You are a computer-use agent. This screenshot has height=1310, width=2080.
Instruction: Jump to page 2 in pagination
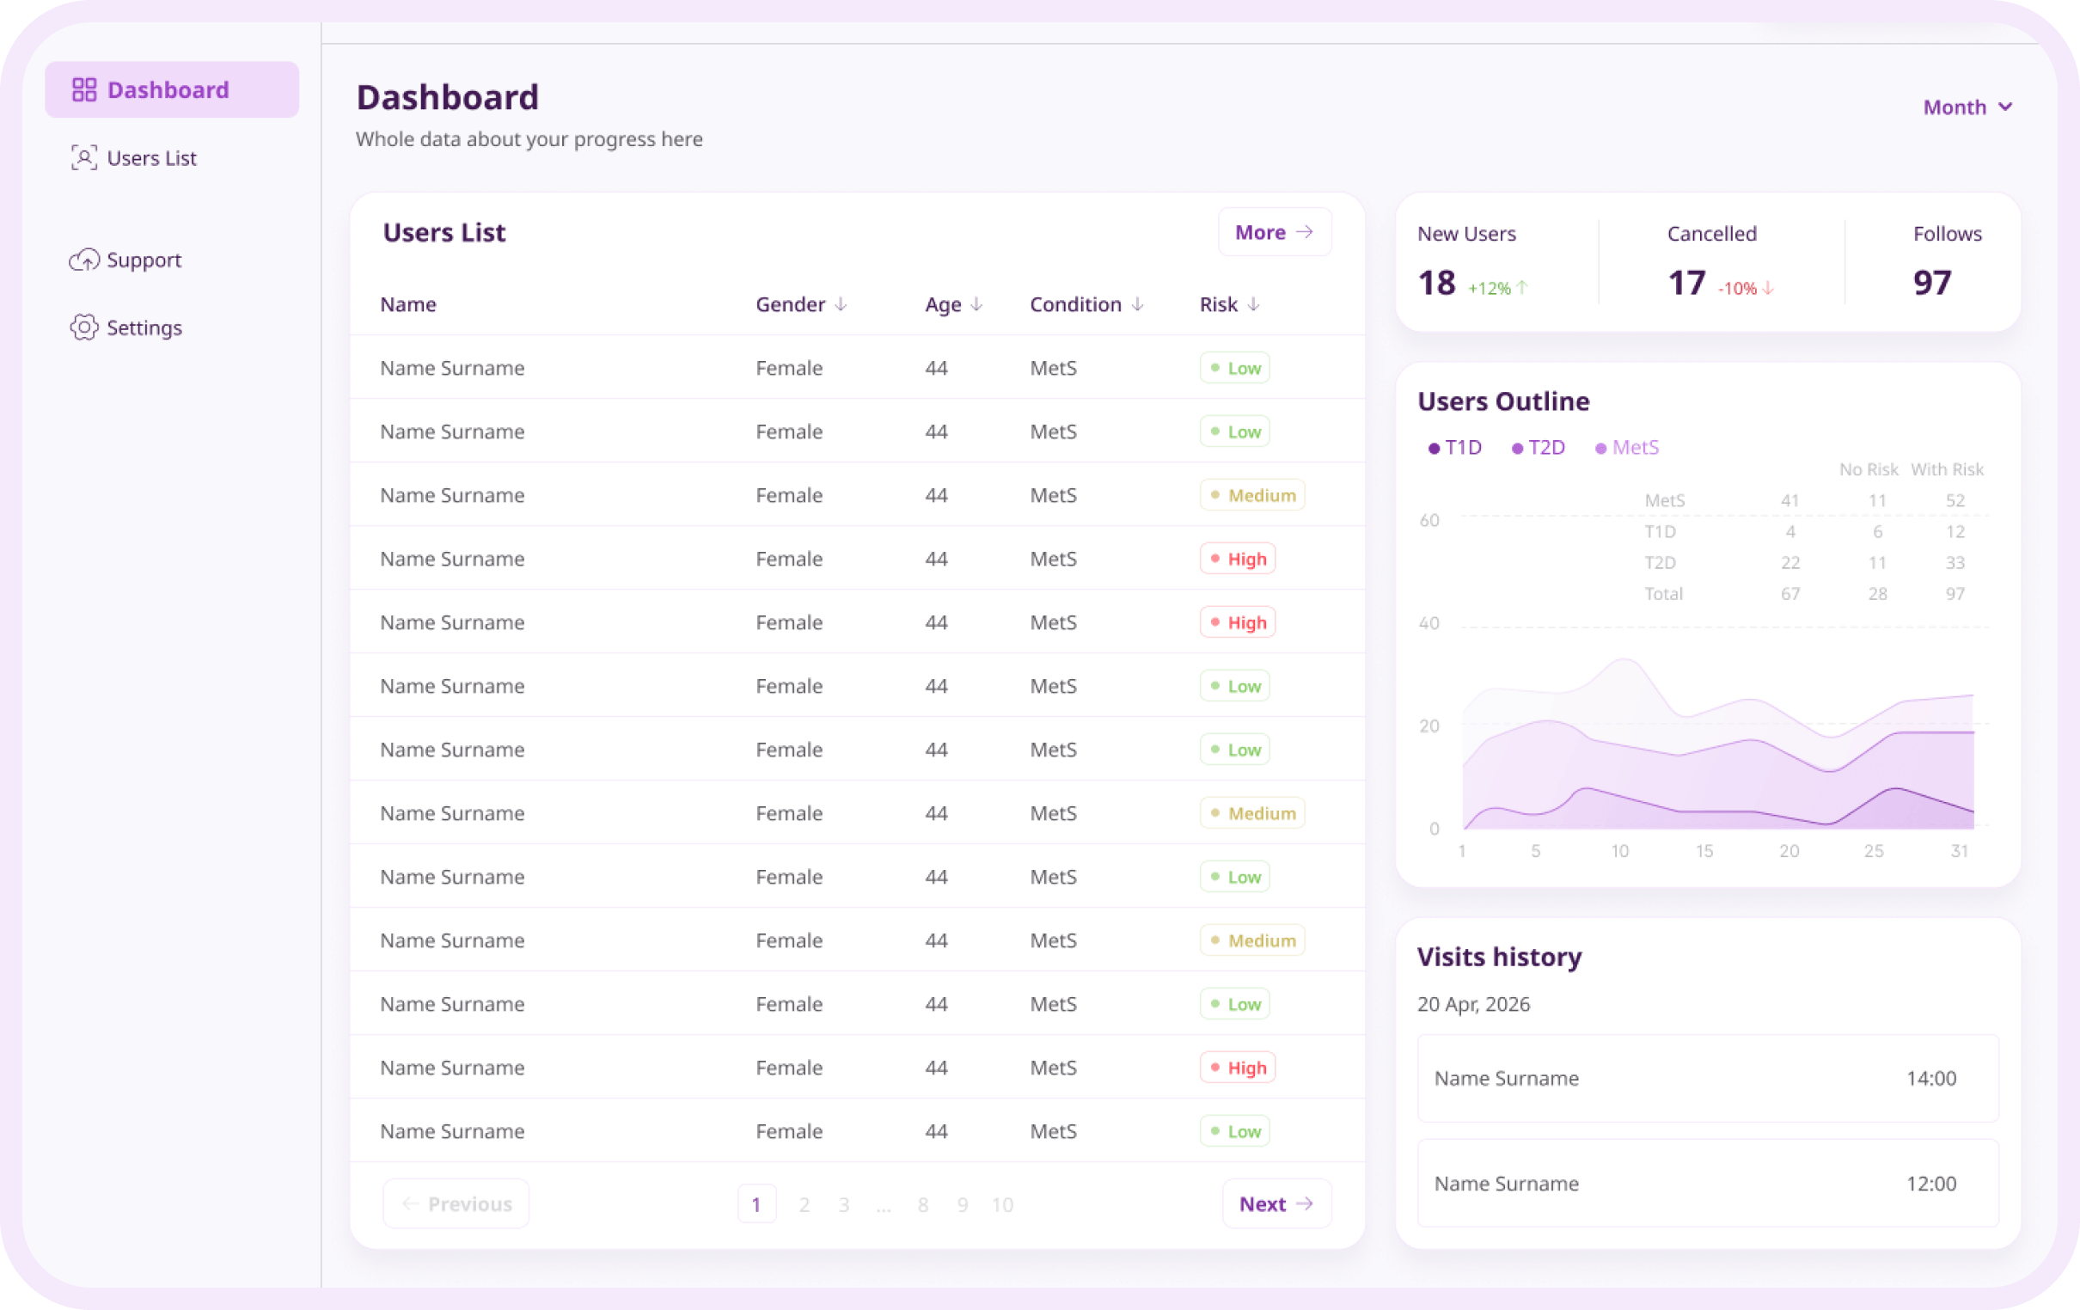(804, 1204)
